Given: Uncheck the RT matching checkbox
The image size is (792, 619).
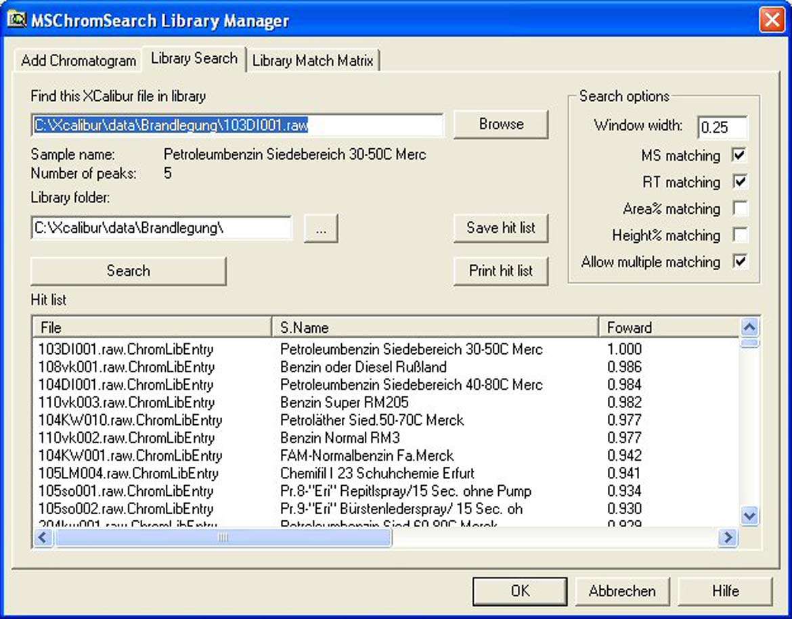Looking at the screenshot, I should tap(740, 182).
